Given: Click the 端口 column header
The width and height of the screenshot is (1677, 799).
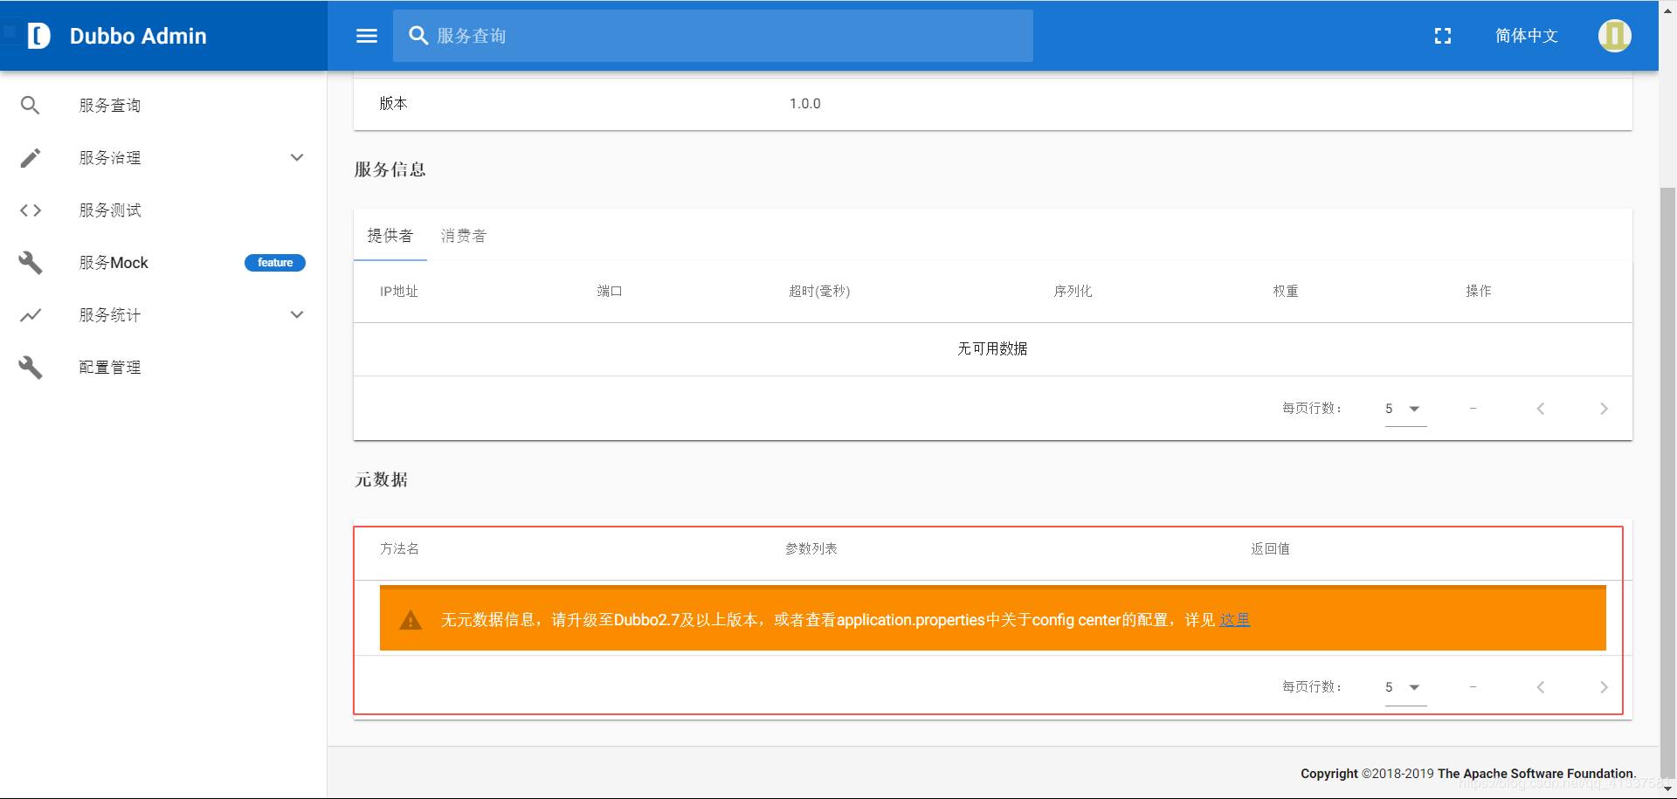Looking at the screenshot, I should tap(610, 292).
